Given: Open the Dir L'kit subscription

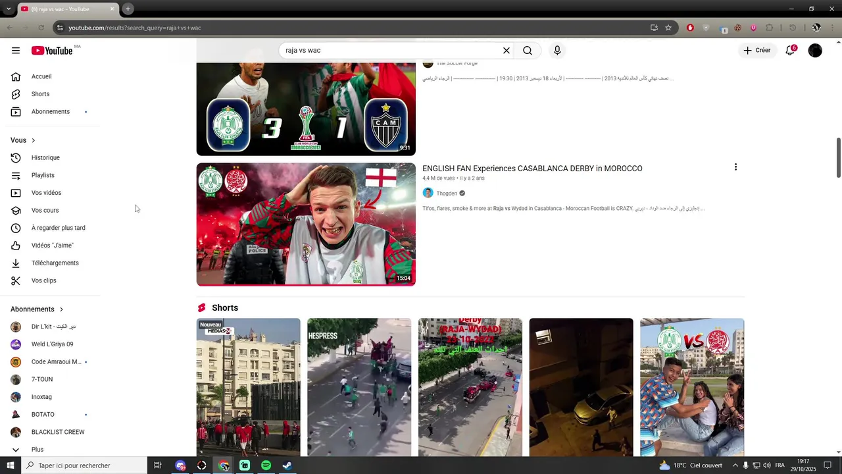Looking at the screenshot, I should coord(53,327).
